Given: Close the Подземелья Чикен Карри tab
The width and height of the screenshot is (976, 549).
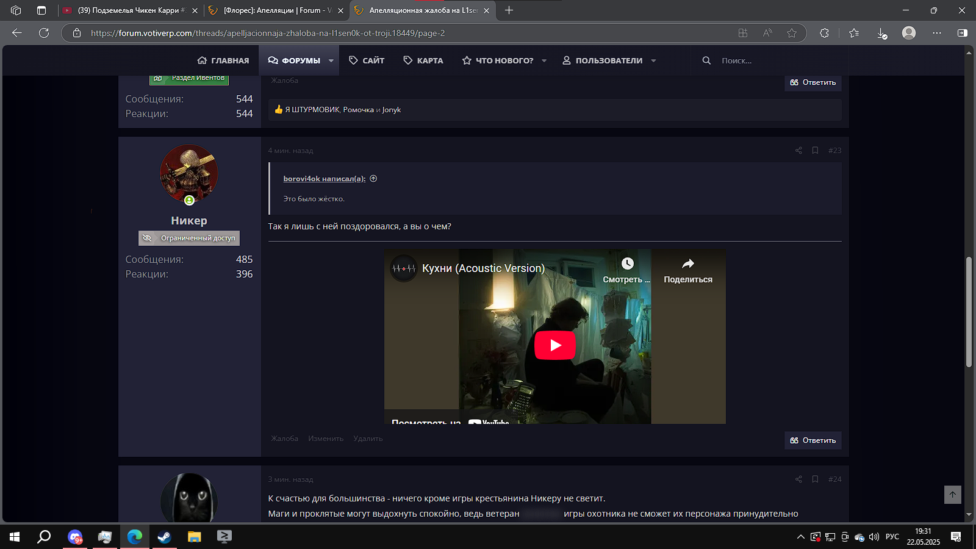Looking at the screenshot, I should (x=195, y=10).
